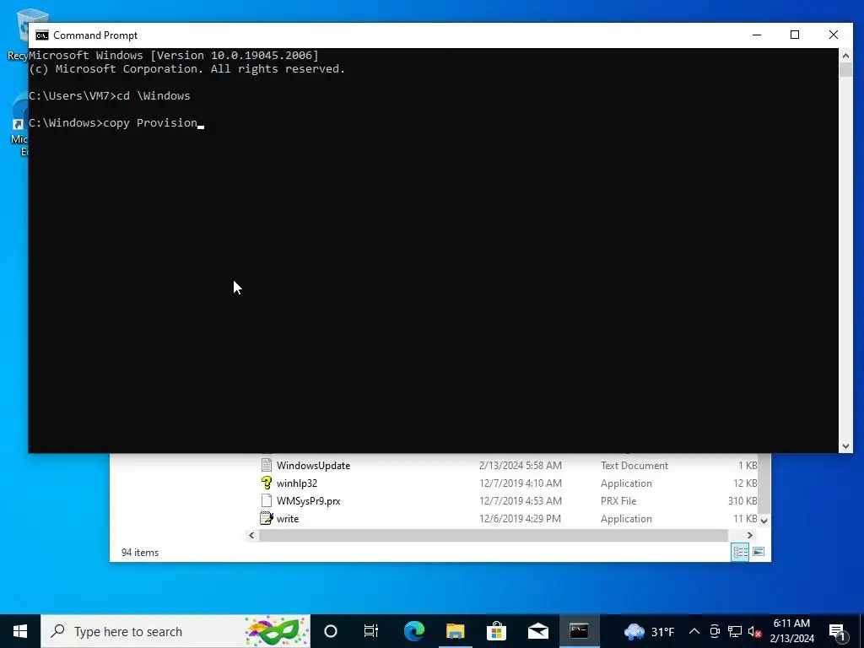864x648 pixels.
Task: Open the weather widget showing 31°F
Action: [649, 631]
